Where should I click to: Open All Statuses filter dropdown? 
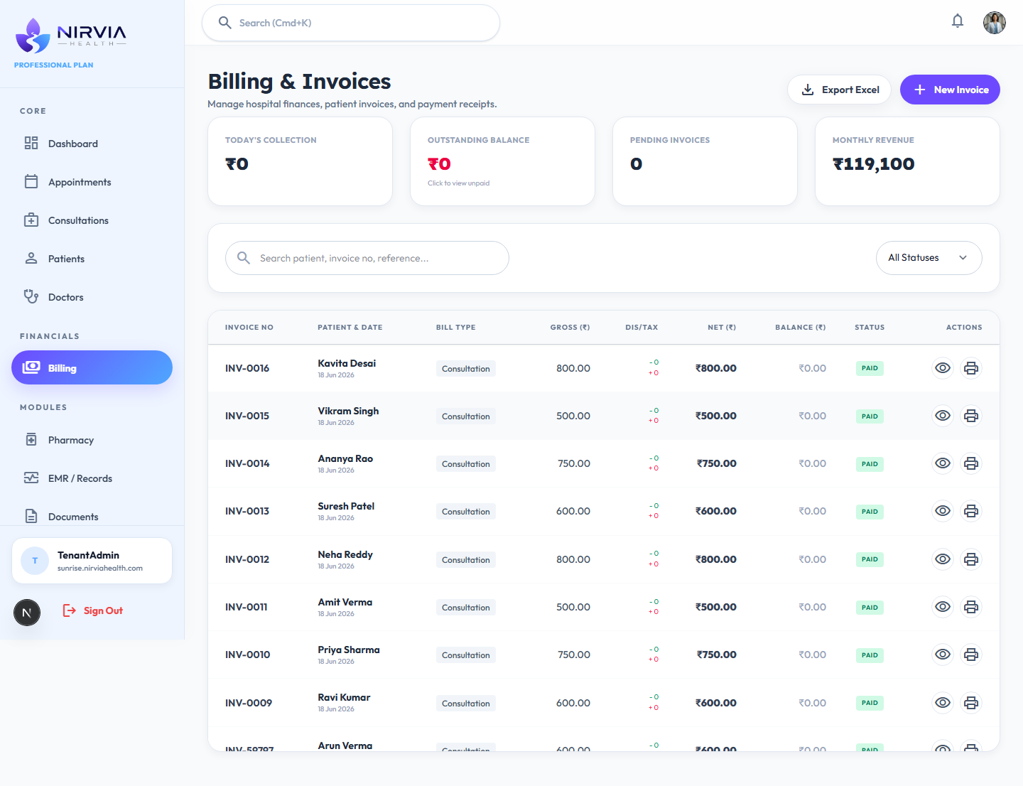pos(929,258)
